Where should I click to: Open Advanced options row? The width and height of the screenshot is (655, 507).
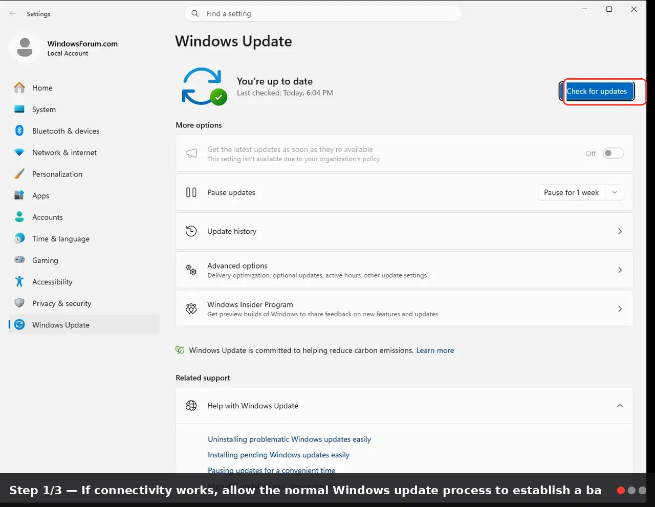pyautogui.click(x=404, y=270)
